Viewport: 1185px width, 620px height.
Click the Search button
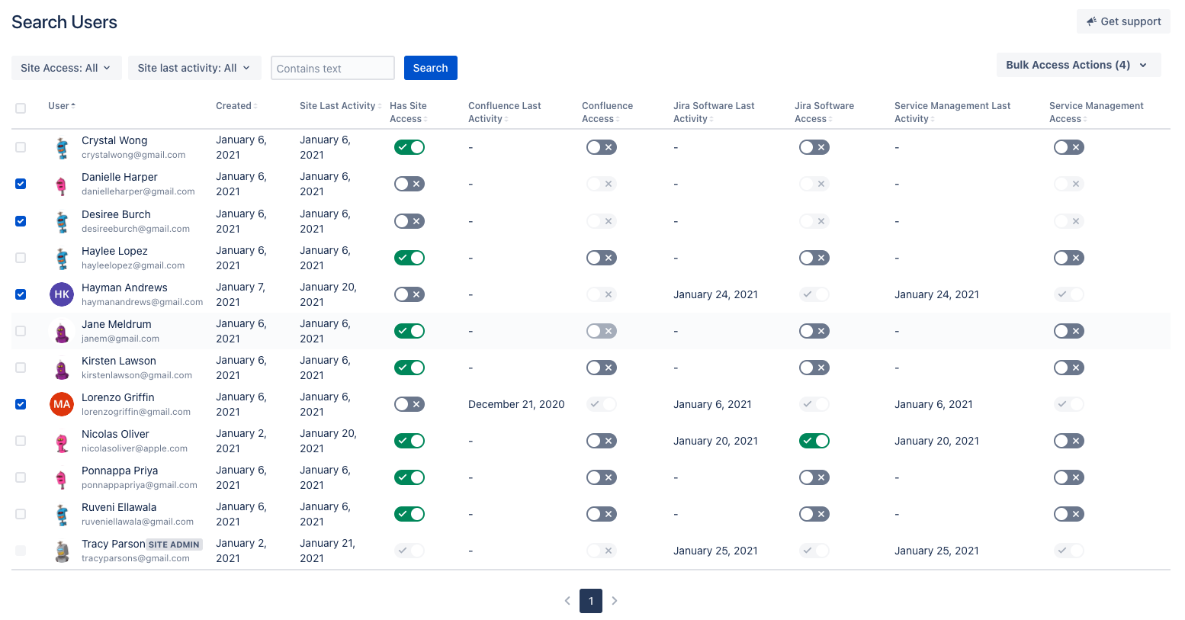click(430, 68)
